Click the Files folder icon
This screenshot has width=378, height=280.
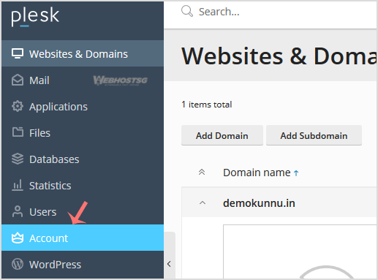18,132
